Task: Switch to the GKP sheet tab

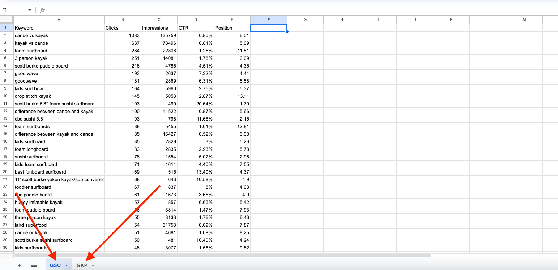Action: click(82, 265)
